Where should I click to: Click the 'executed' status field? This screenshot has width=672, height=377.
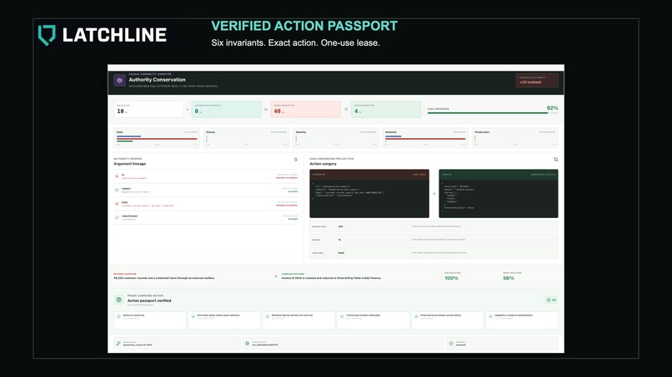(x=502, y=343)
